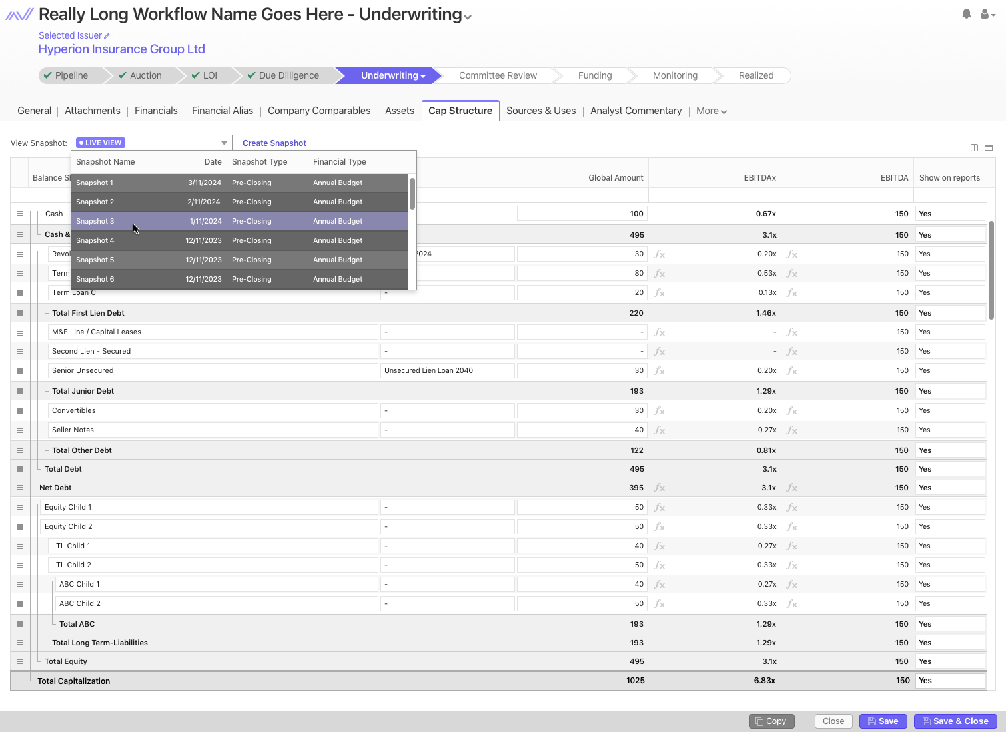The height and width of the screenshot is (732, 1006).
Task: Click the split columns layout icon
Action: click(x=974, y=148)
